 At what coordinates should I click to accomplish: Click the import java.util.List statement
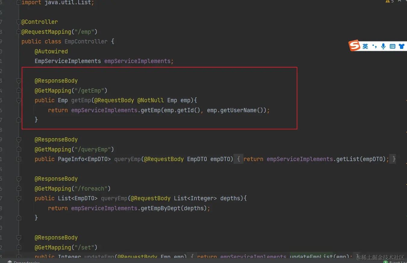[58, 2]
